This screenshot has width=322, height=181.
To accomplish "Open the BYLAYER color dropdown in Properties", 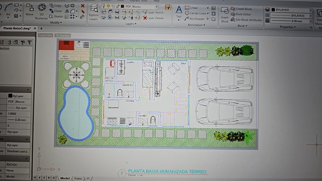I will (311, 10).
